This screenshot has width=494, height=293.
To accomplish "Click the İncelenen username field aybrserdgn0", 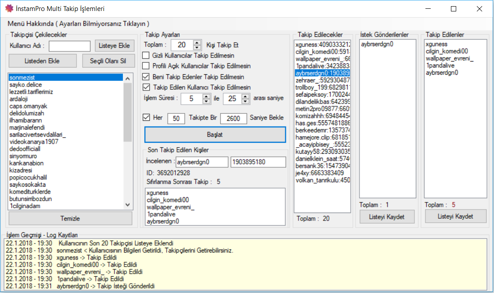I will (202, 162).
